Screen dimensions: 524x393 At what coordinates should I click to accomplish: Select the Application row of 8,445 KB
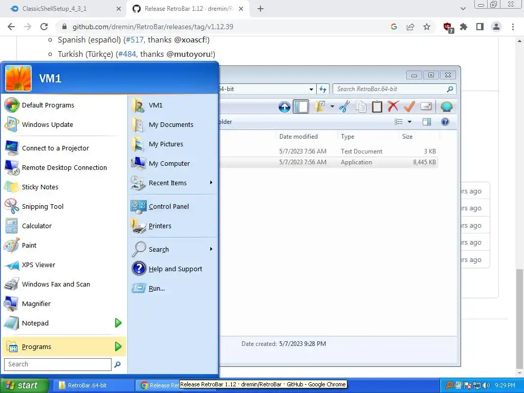click(x=329, y=162)
